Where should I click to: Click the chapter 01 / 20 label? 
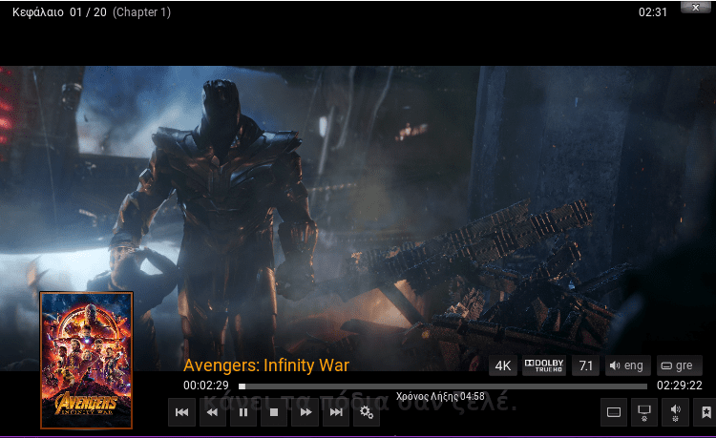click(59, 12)
